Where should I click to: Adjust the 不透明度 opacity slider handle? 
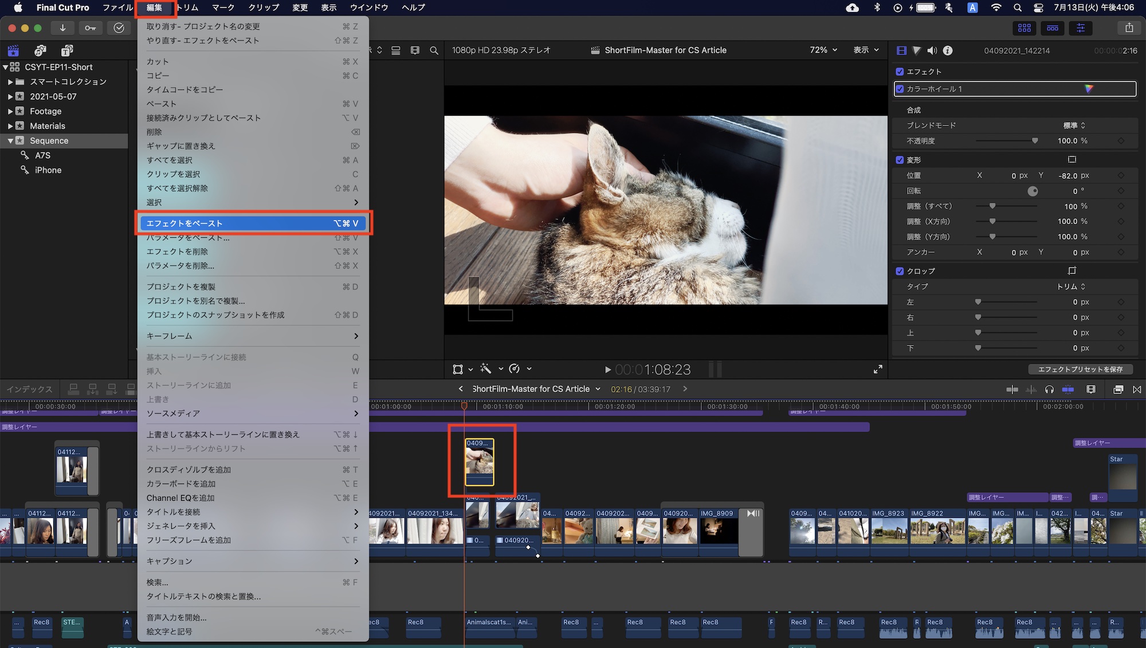(1035, 141)
